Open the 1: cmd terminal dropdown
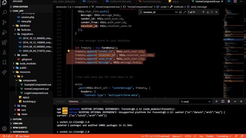The height and width of the screenshot is (138, 246). pos(196,102)
